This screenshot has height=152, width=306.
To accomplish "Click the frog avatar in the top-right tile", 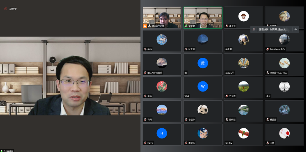I will (284, 16).
